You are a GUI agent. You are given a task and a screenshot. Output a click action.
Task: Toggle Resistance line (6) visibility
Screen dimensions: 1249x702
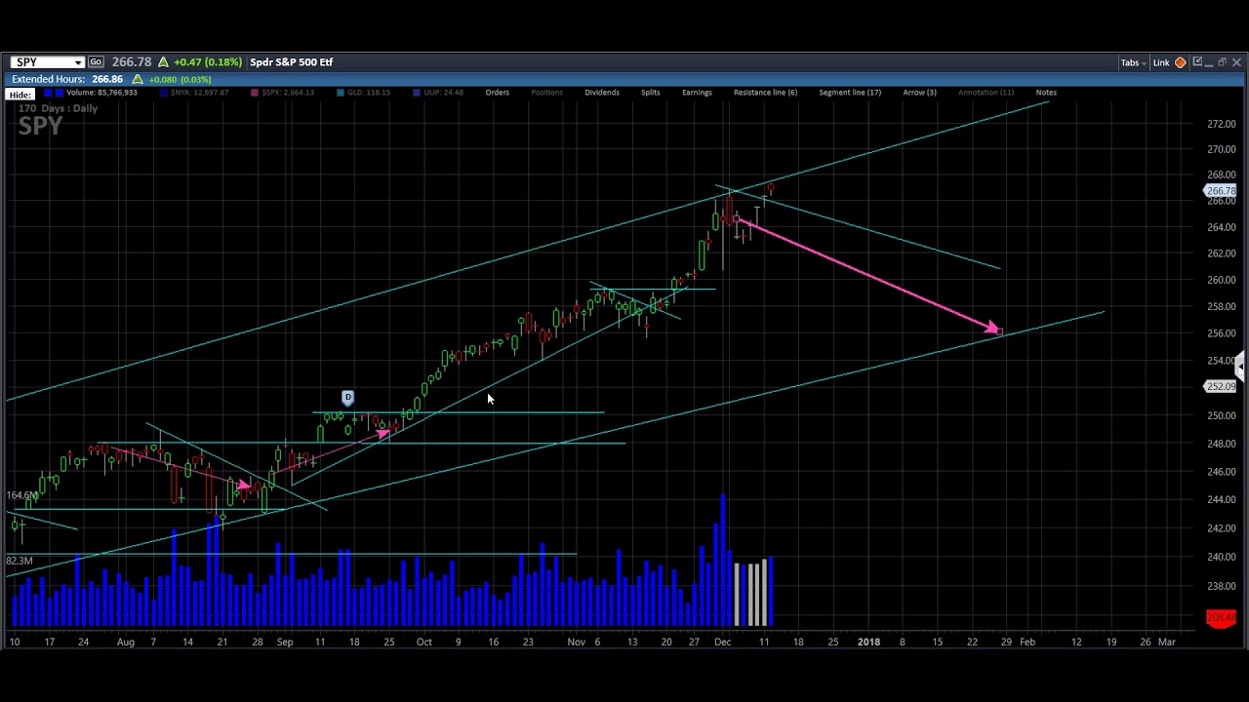(x=765, y=93)
